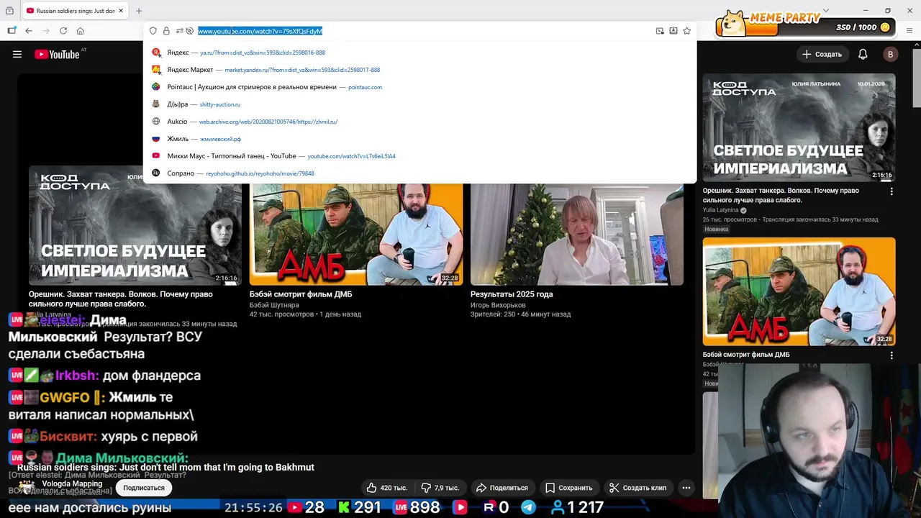921x518 pixels.
Task: Show site security padlock info
Action: tap(166, 31)
